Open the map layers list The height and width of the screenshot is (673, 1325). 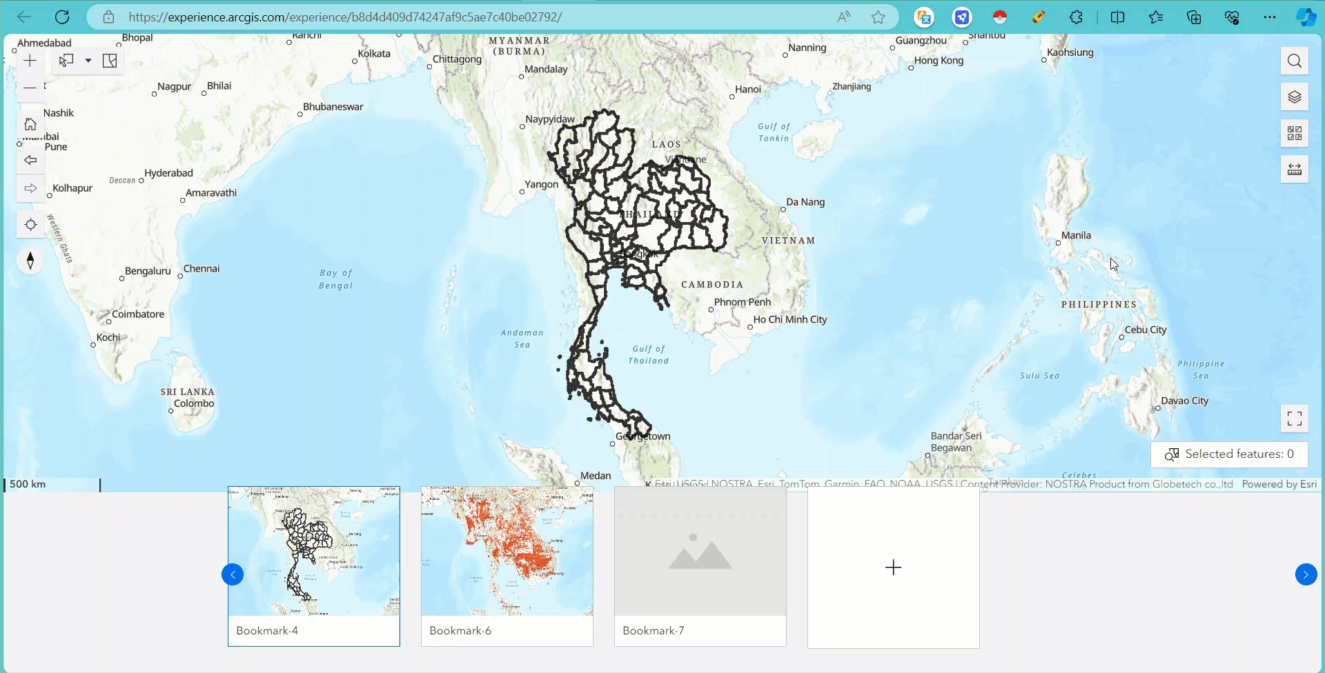click(x=1295, y=97)
